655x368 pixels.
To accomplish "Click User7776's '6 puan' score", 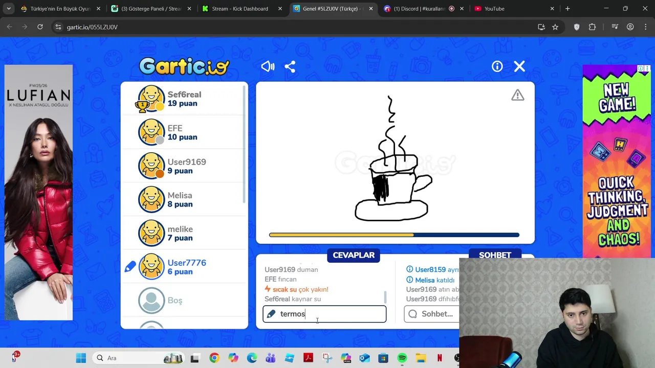I will (x=180, y=271).
